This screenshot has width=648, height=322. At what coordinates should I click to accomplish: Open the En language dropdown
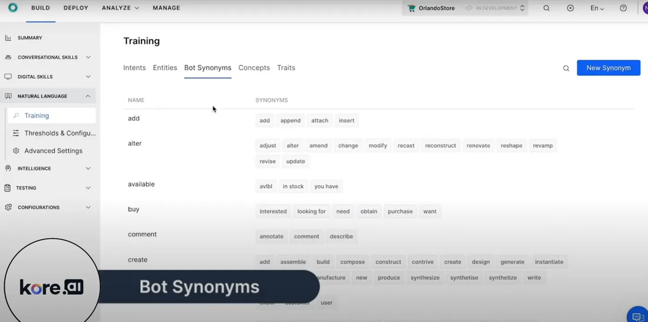tap(597, 8)
